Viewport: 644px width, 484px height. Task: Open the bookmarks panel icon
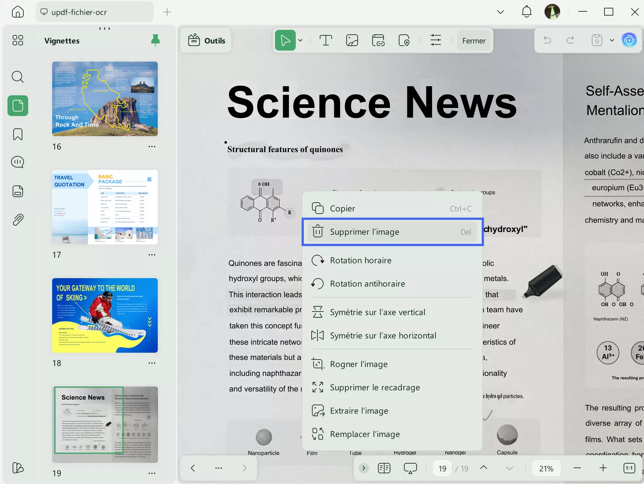17,134
